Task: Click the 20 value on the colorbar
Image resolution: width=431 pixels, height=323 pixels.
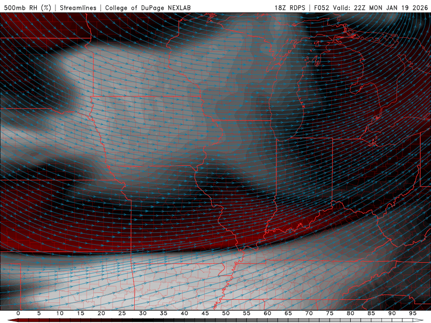Action: click(101, 313)
